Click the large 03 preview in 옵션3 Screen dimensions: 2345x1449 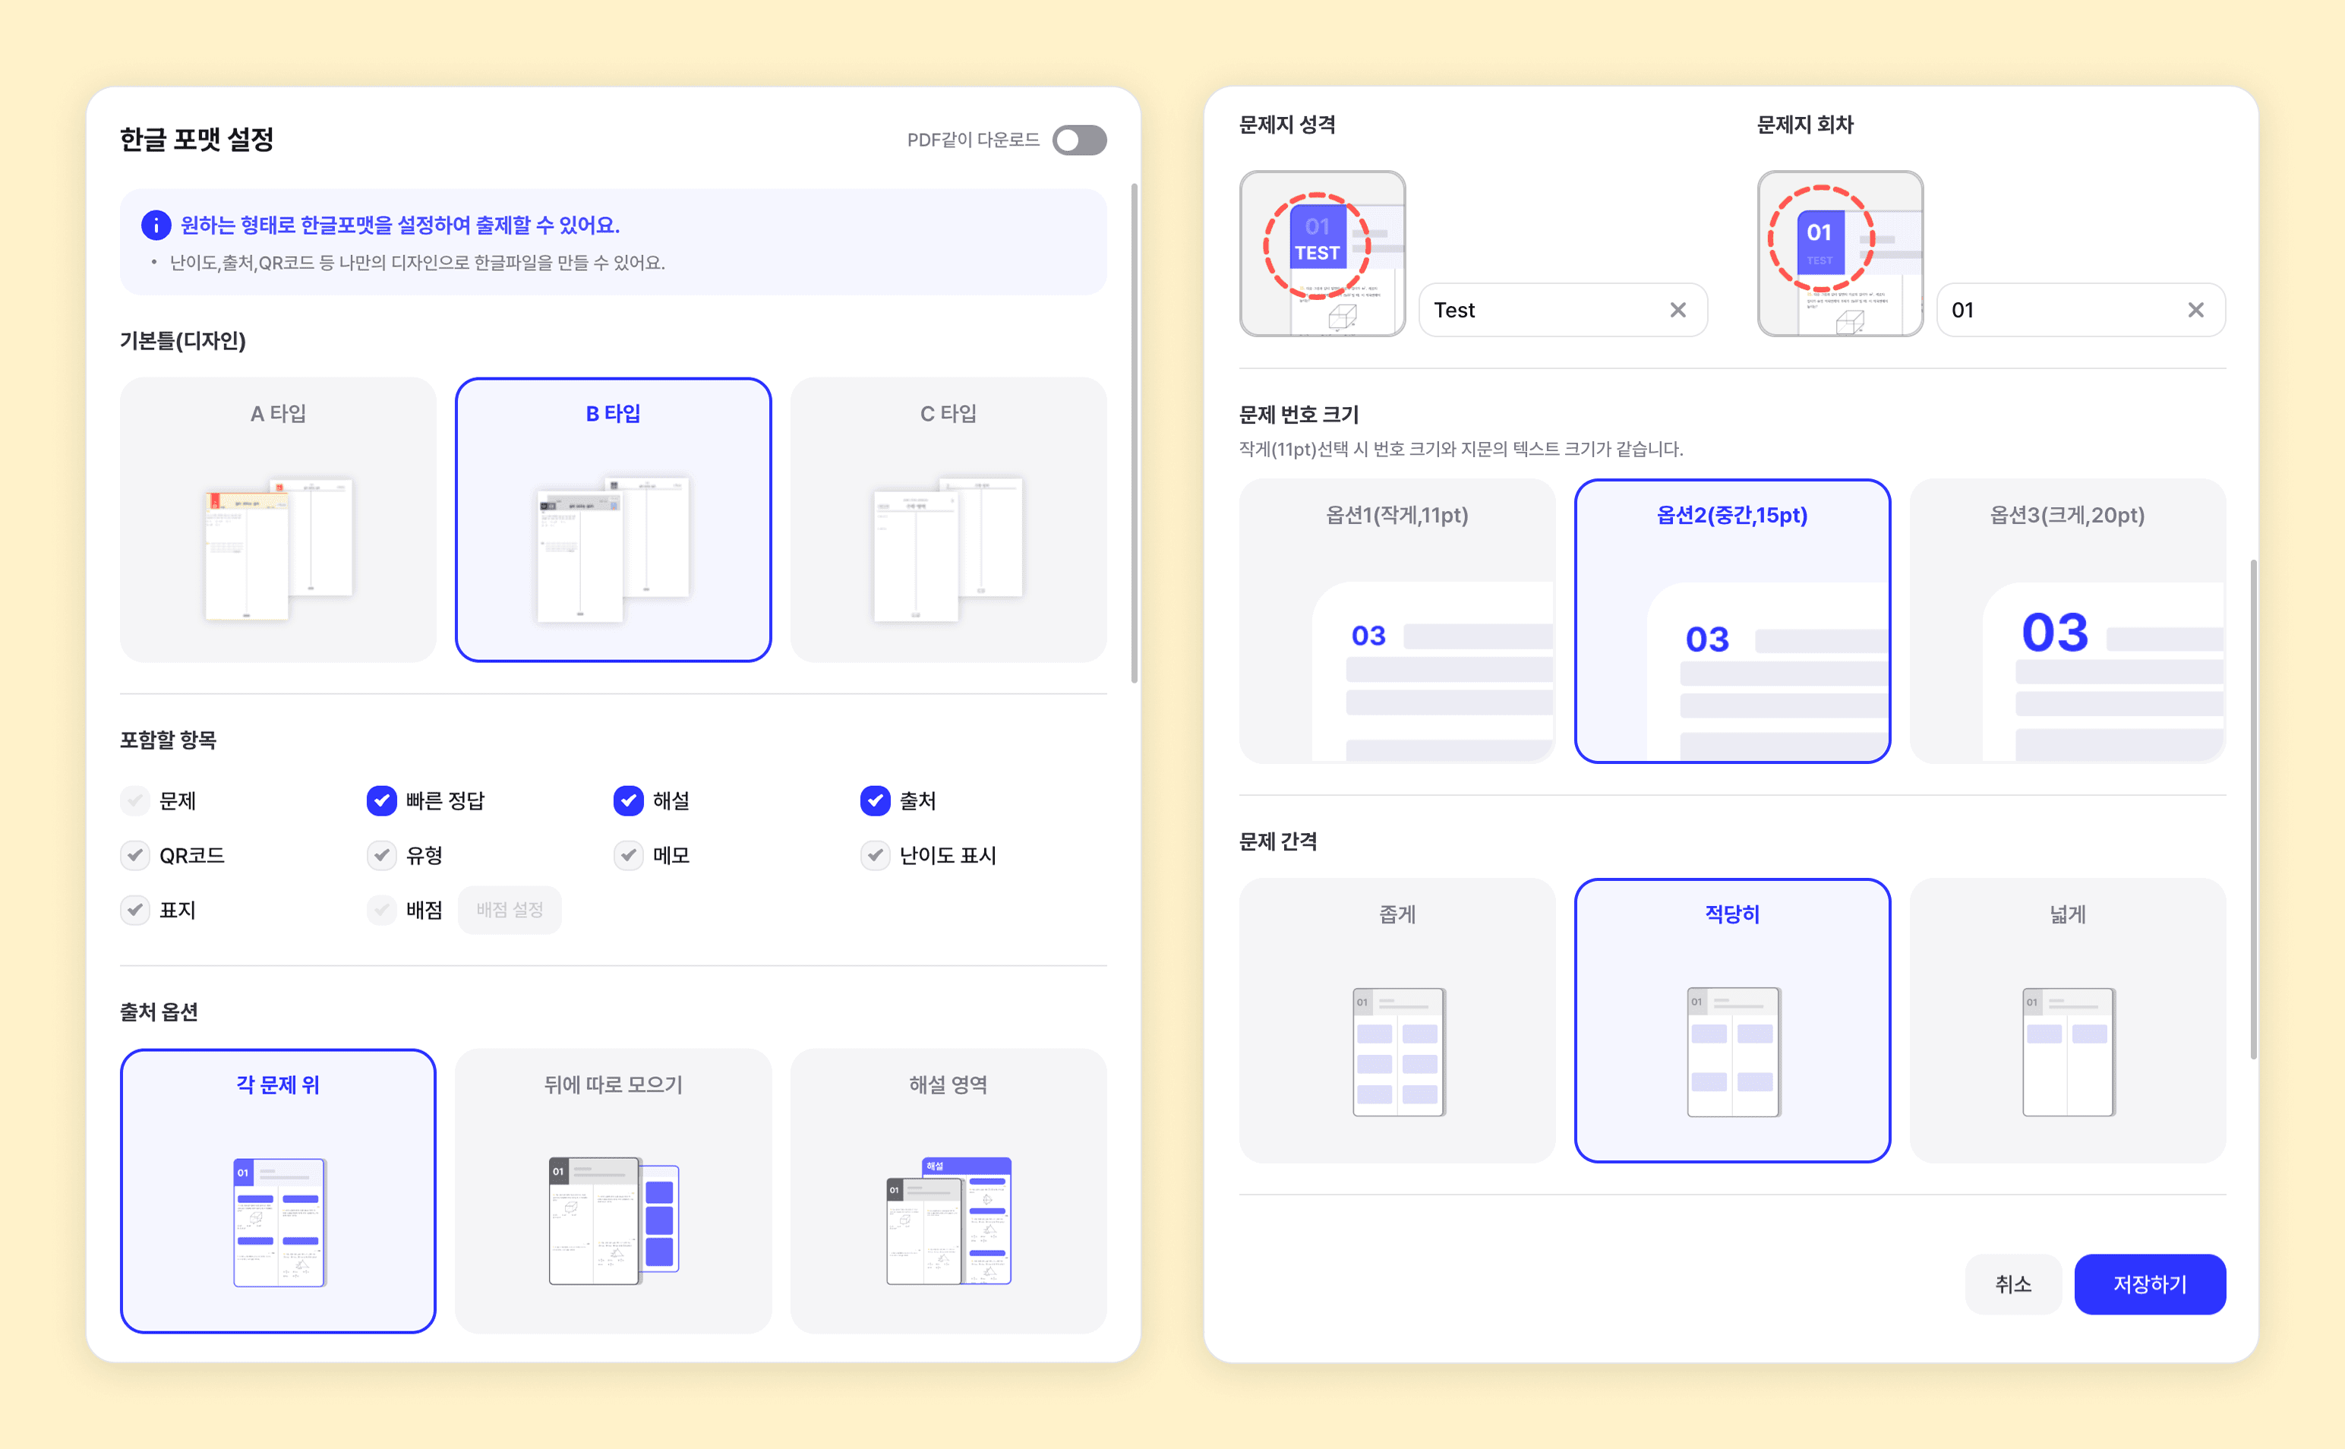[x=2055, y=633]
